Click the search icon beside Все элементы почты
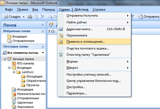The width and height of the screenshot is (160, 109). pyautogui.click(x=4, y=53)
